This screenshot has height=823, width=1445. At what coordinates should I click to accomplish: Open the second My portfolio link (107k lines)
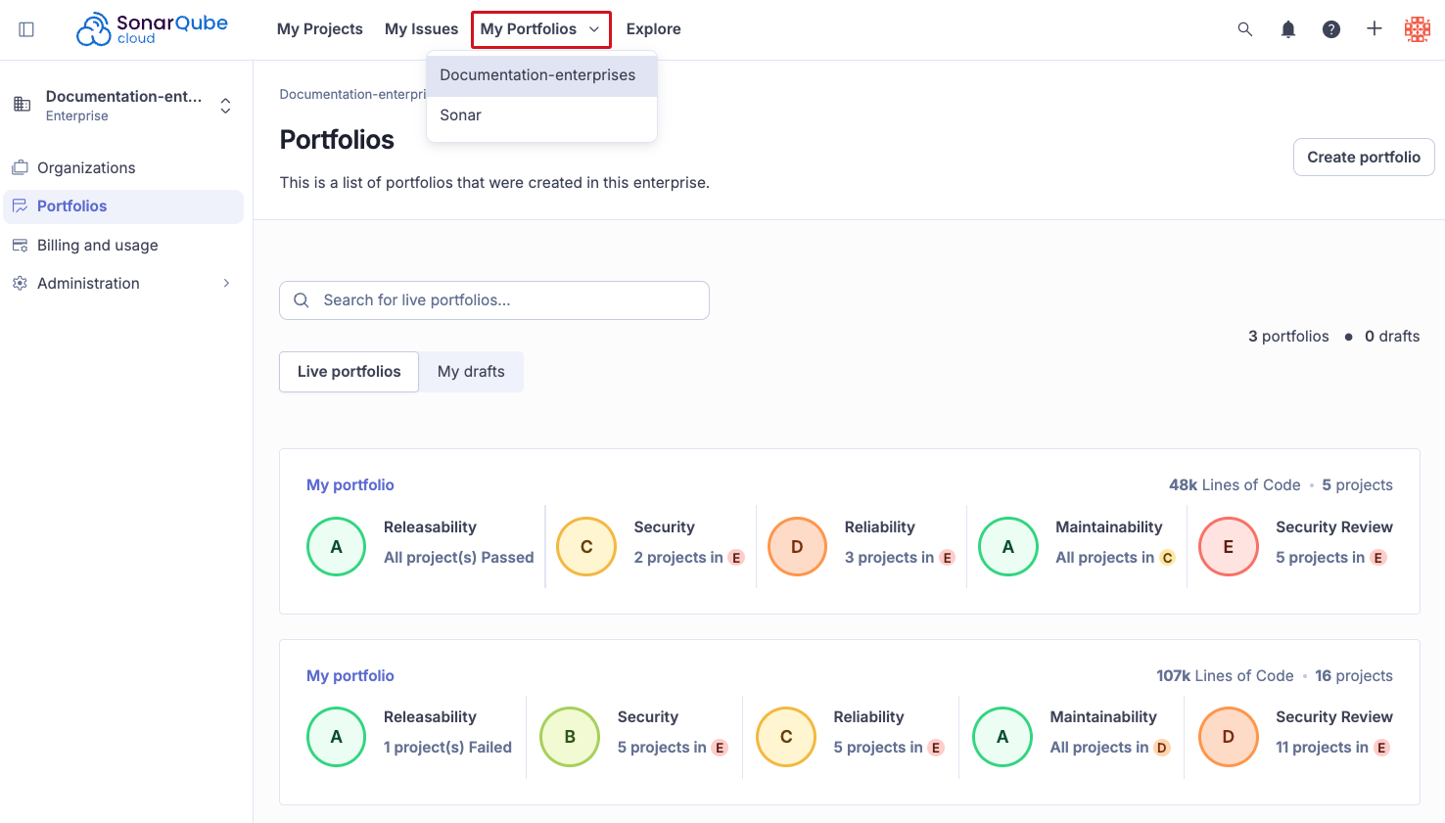(350, 675)
